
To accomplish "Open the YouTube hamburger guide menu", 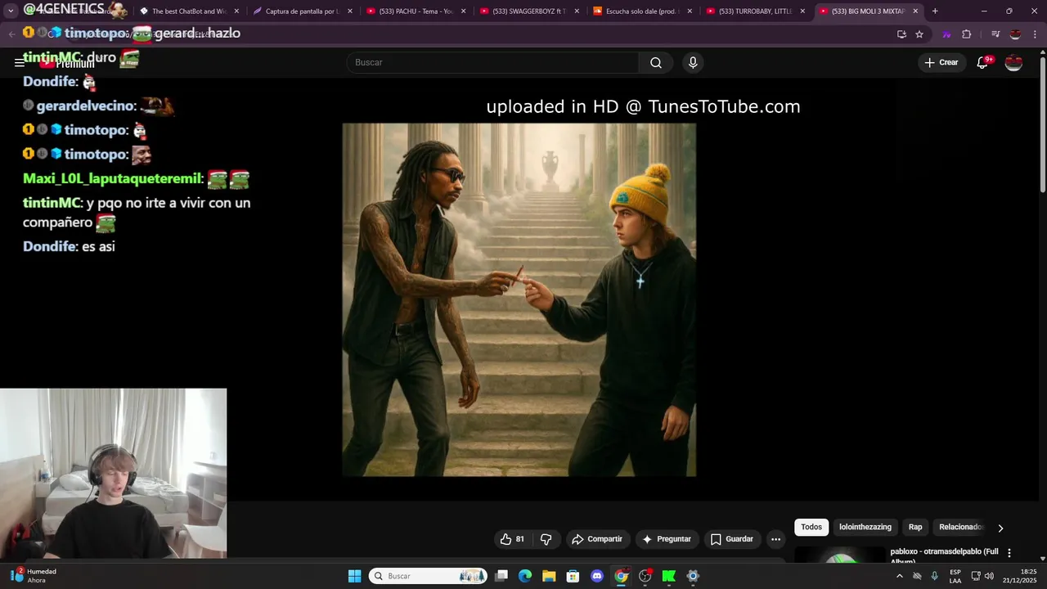I will [x=20, y=62].
